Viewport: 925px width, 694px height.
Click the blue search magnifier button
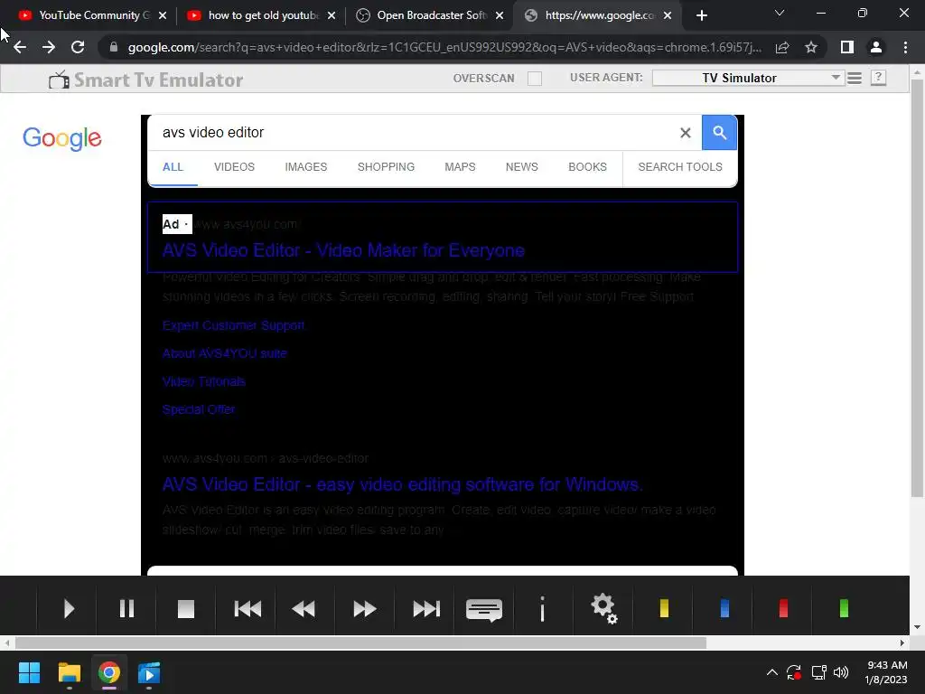(719, 133)
